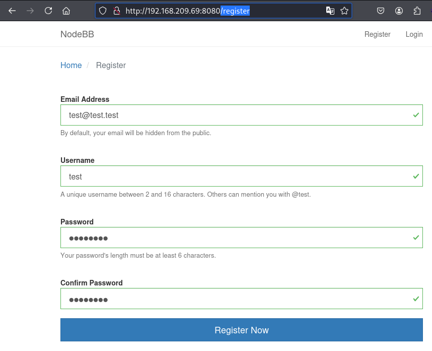432x351 pixels.
Task: Submit the form with Register Now
Action: click(x=242, y=330)
